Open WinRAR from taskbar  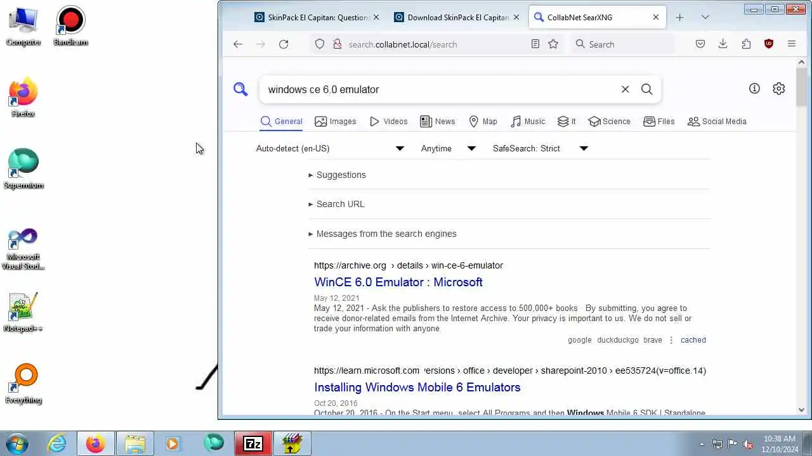(x=292, y=443)
